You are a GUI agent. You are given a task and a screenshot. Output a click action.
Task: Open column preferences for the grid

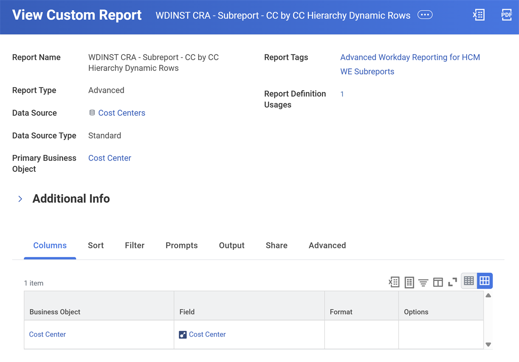click(438, 282)
